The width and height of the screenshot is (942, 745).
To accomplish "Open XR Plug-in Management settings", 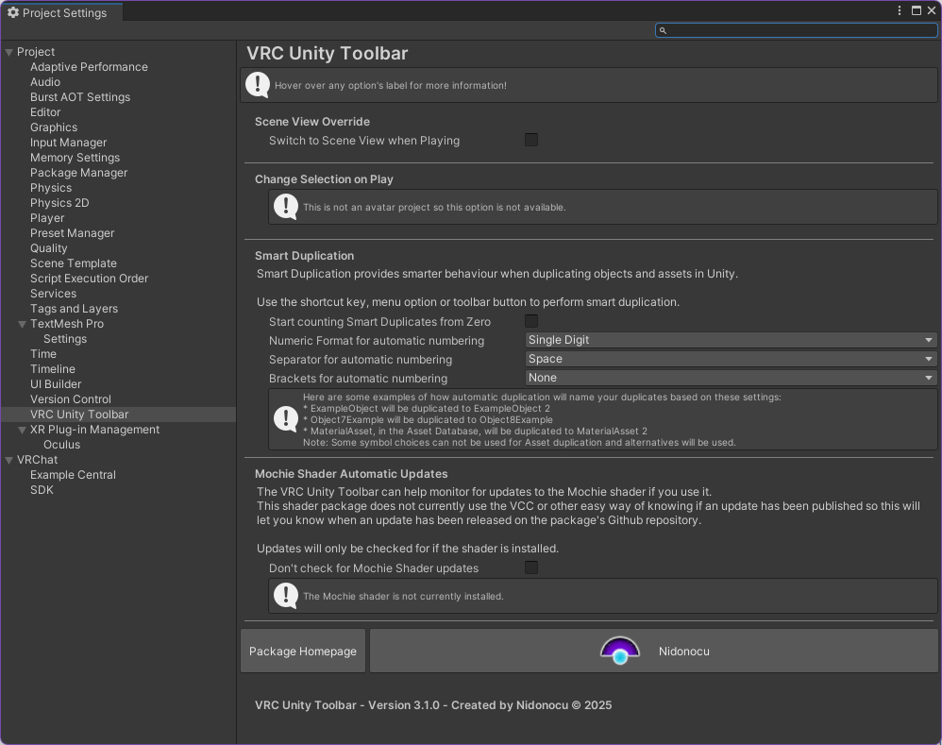I will coord(95,430).
